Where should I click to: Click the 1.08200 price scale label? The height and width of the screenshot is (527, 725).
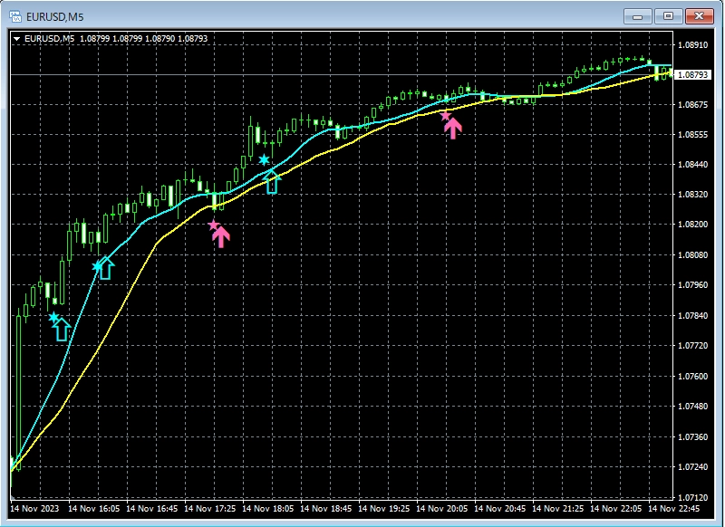point(692,225)
